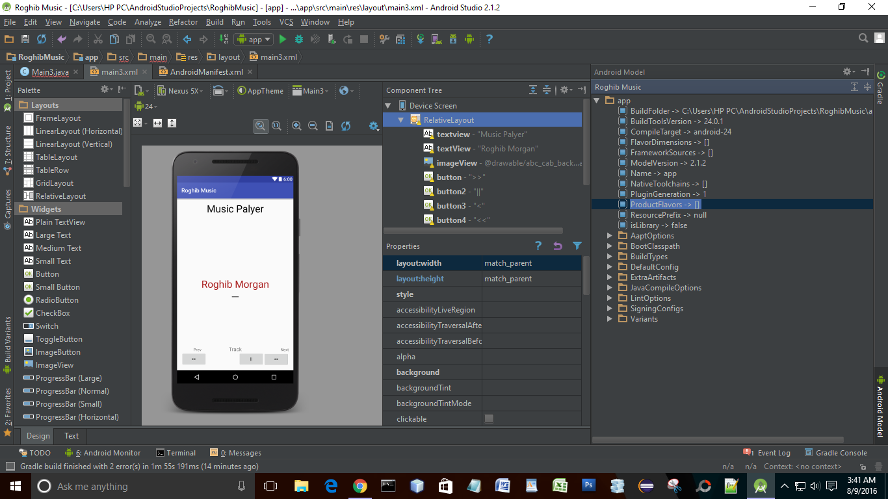Open the Event Log
Screen dimensions: 888x499
(767, 453)
